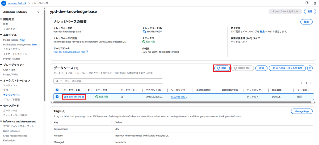Open カスタムモデル in the sidebar
This screenshot has height=145, width=319.
[11, 49]
